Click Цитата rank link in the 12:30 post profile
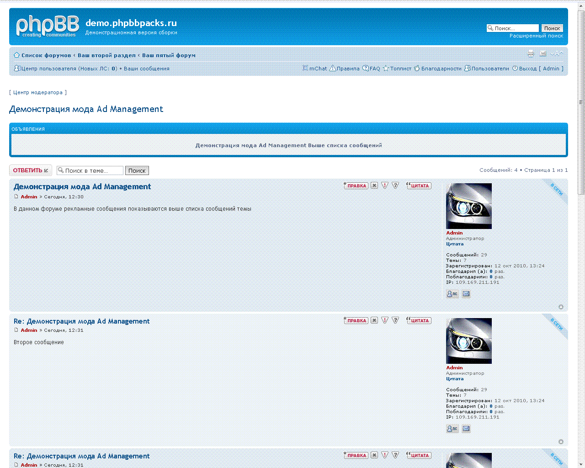The width and height of the screenshot is (585, 468). (x=455, y=244)
